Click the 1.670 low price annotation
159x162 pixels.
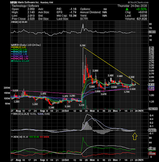click(x=104, y=94)
